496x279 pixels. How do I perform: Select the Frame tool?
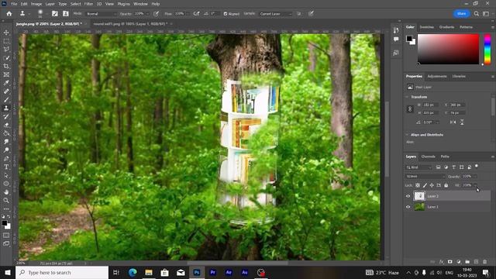point(6,74)
